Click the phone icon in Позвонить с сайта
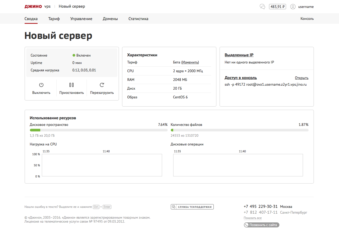This screenshot has width=339, height=238. click(247, 225)
